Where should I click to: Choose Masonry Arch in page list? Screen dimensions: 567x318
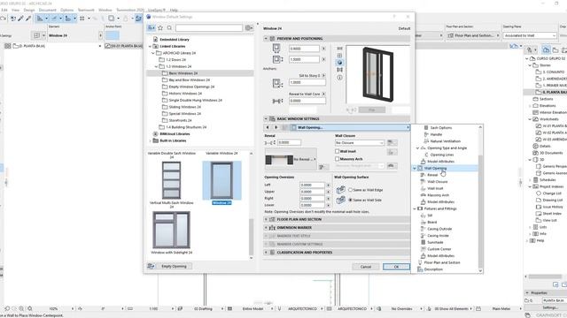coord(438,195)
